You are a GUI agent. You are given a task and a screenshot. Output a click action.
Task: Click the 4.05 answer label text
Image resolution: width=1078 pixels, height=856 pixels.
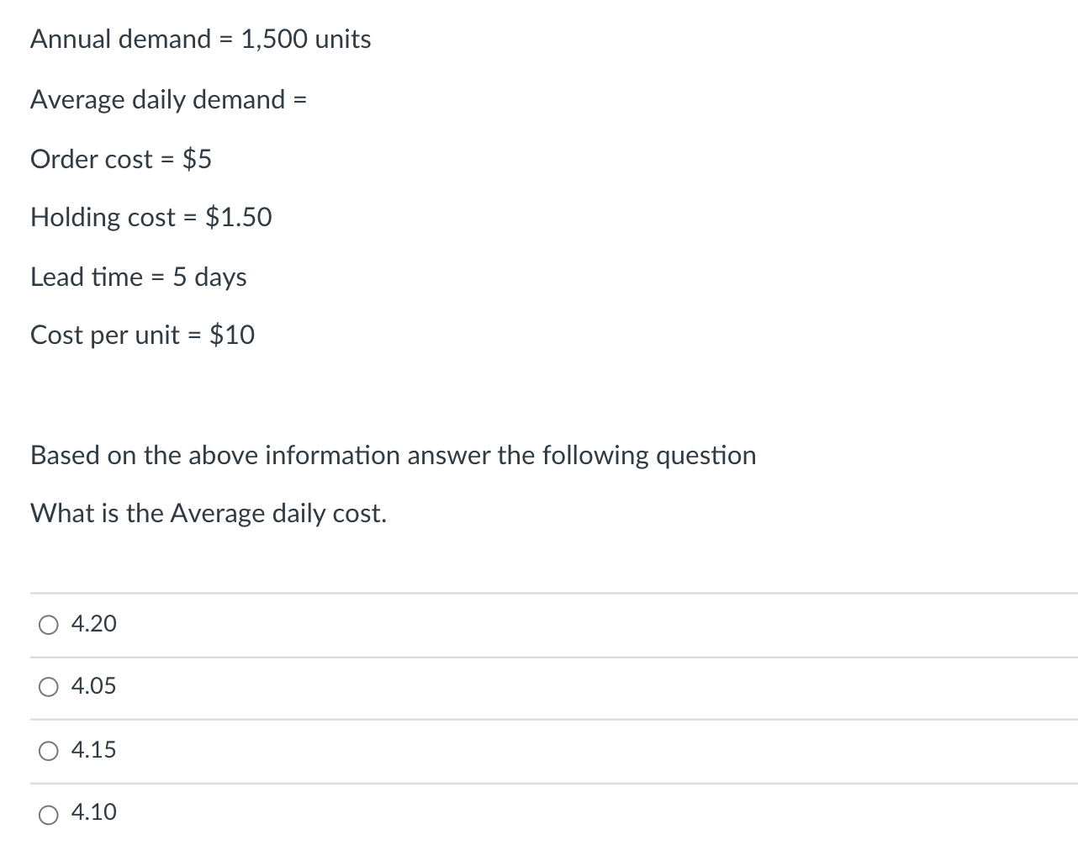[x=94, y=686]
